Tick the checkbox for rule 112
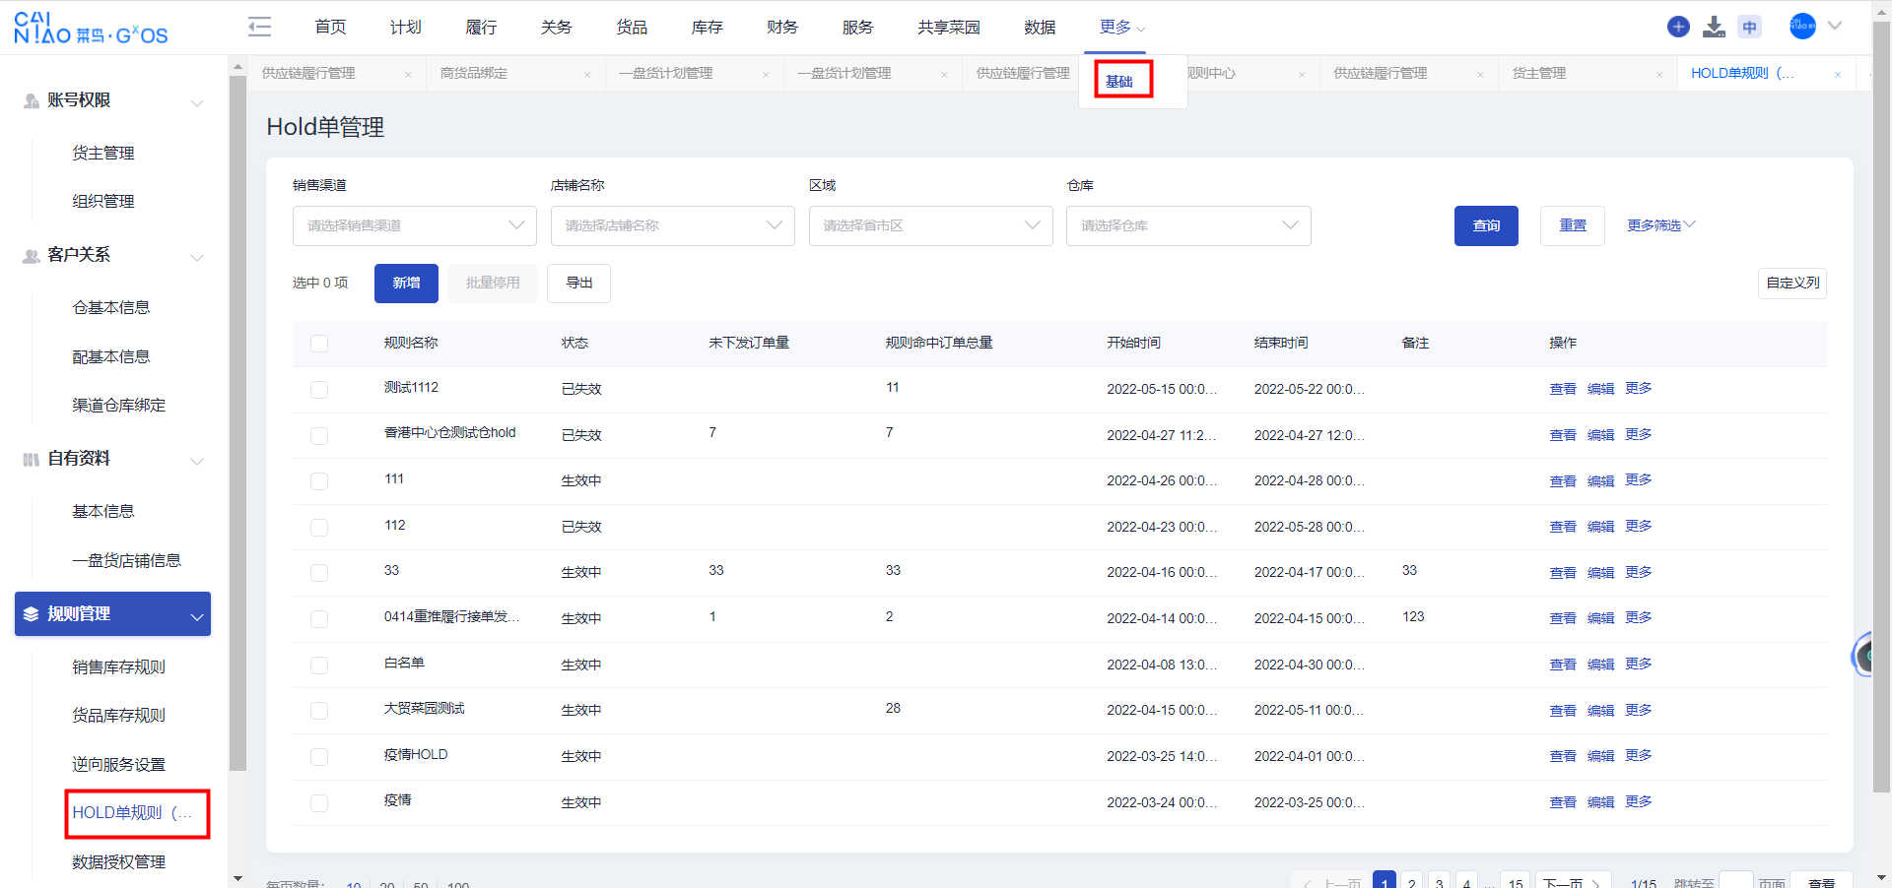The width and height of the screenshot is (1892, 888). (x=319, y=527)
